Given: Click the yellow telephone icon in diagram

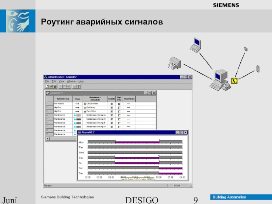Looking at the screenshot, I should [x=234, y=81].
